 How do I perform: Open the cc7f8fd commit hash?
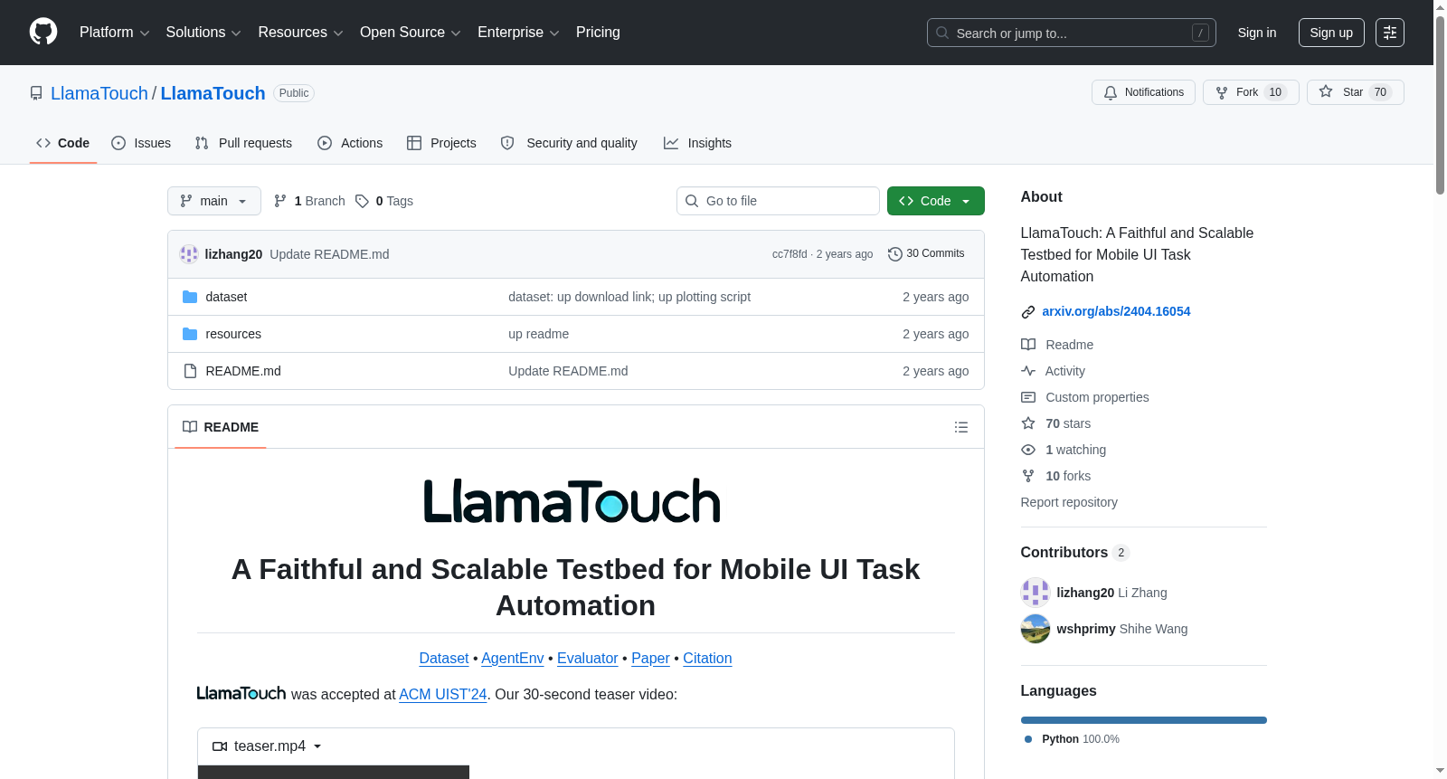pyautogui.click(x=790, y=254)
